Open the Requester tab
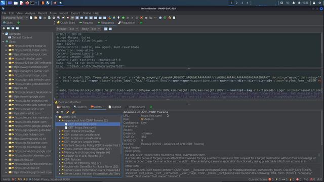 point(127,23)
